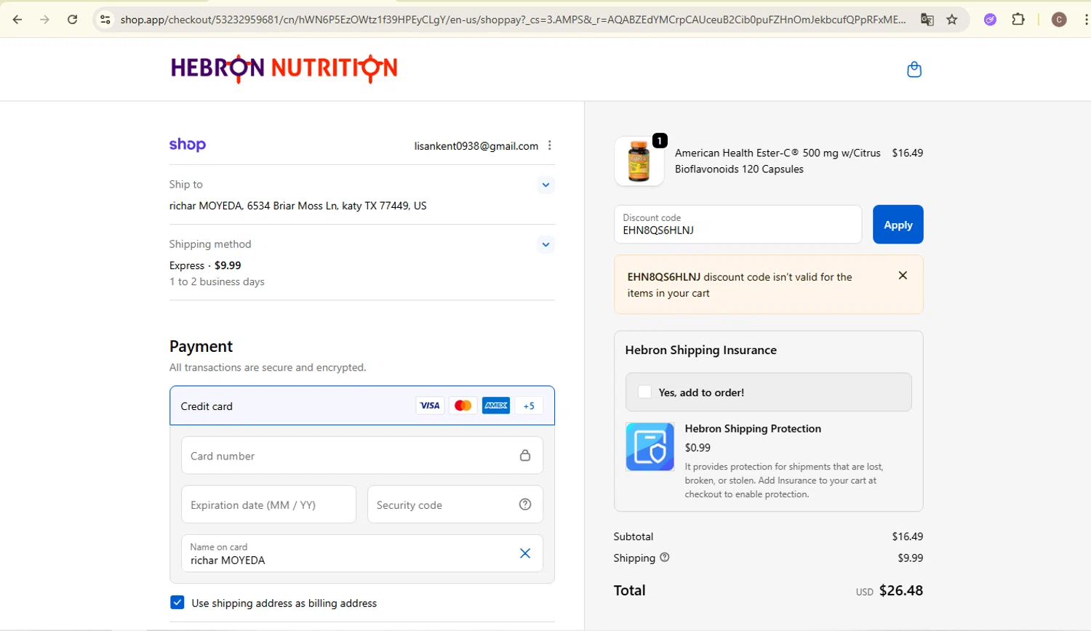Clear the Name on card field
Viewport: 1091px width, 631px height.
tap(525, 553)
